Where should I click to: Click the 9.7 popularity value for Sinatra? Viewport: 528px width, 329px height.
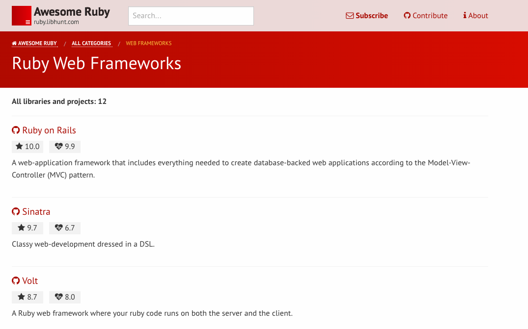pyautogui.click(x=32, y=228)
